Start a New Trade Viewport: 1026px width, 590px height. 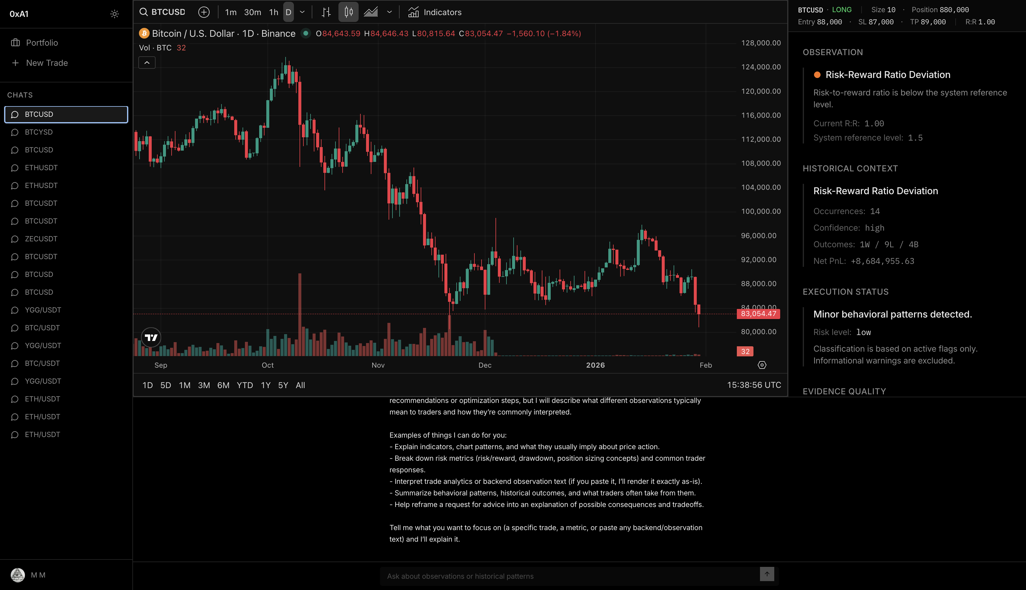(x=47, y=62)
